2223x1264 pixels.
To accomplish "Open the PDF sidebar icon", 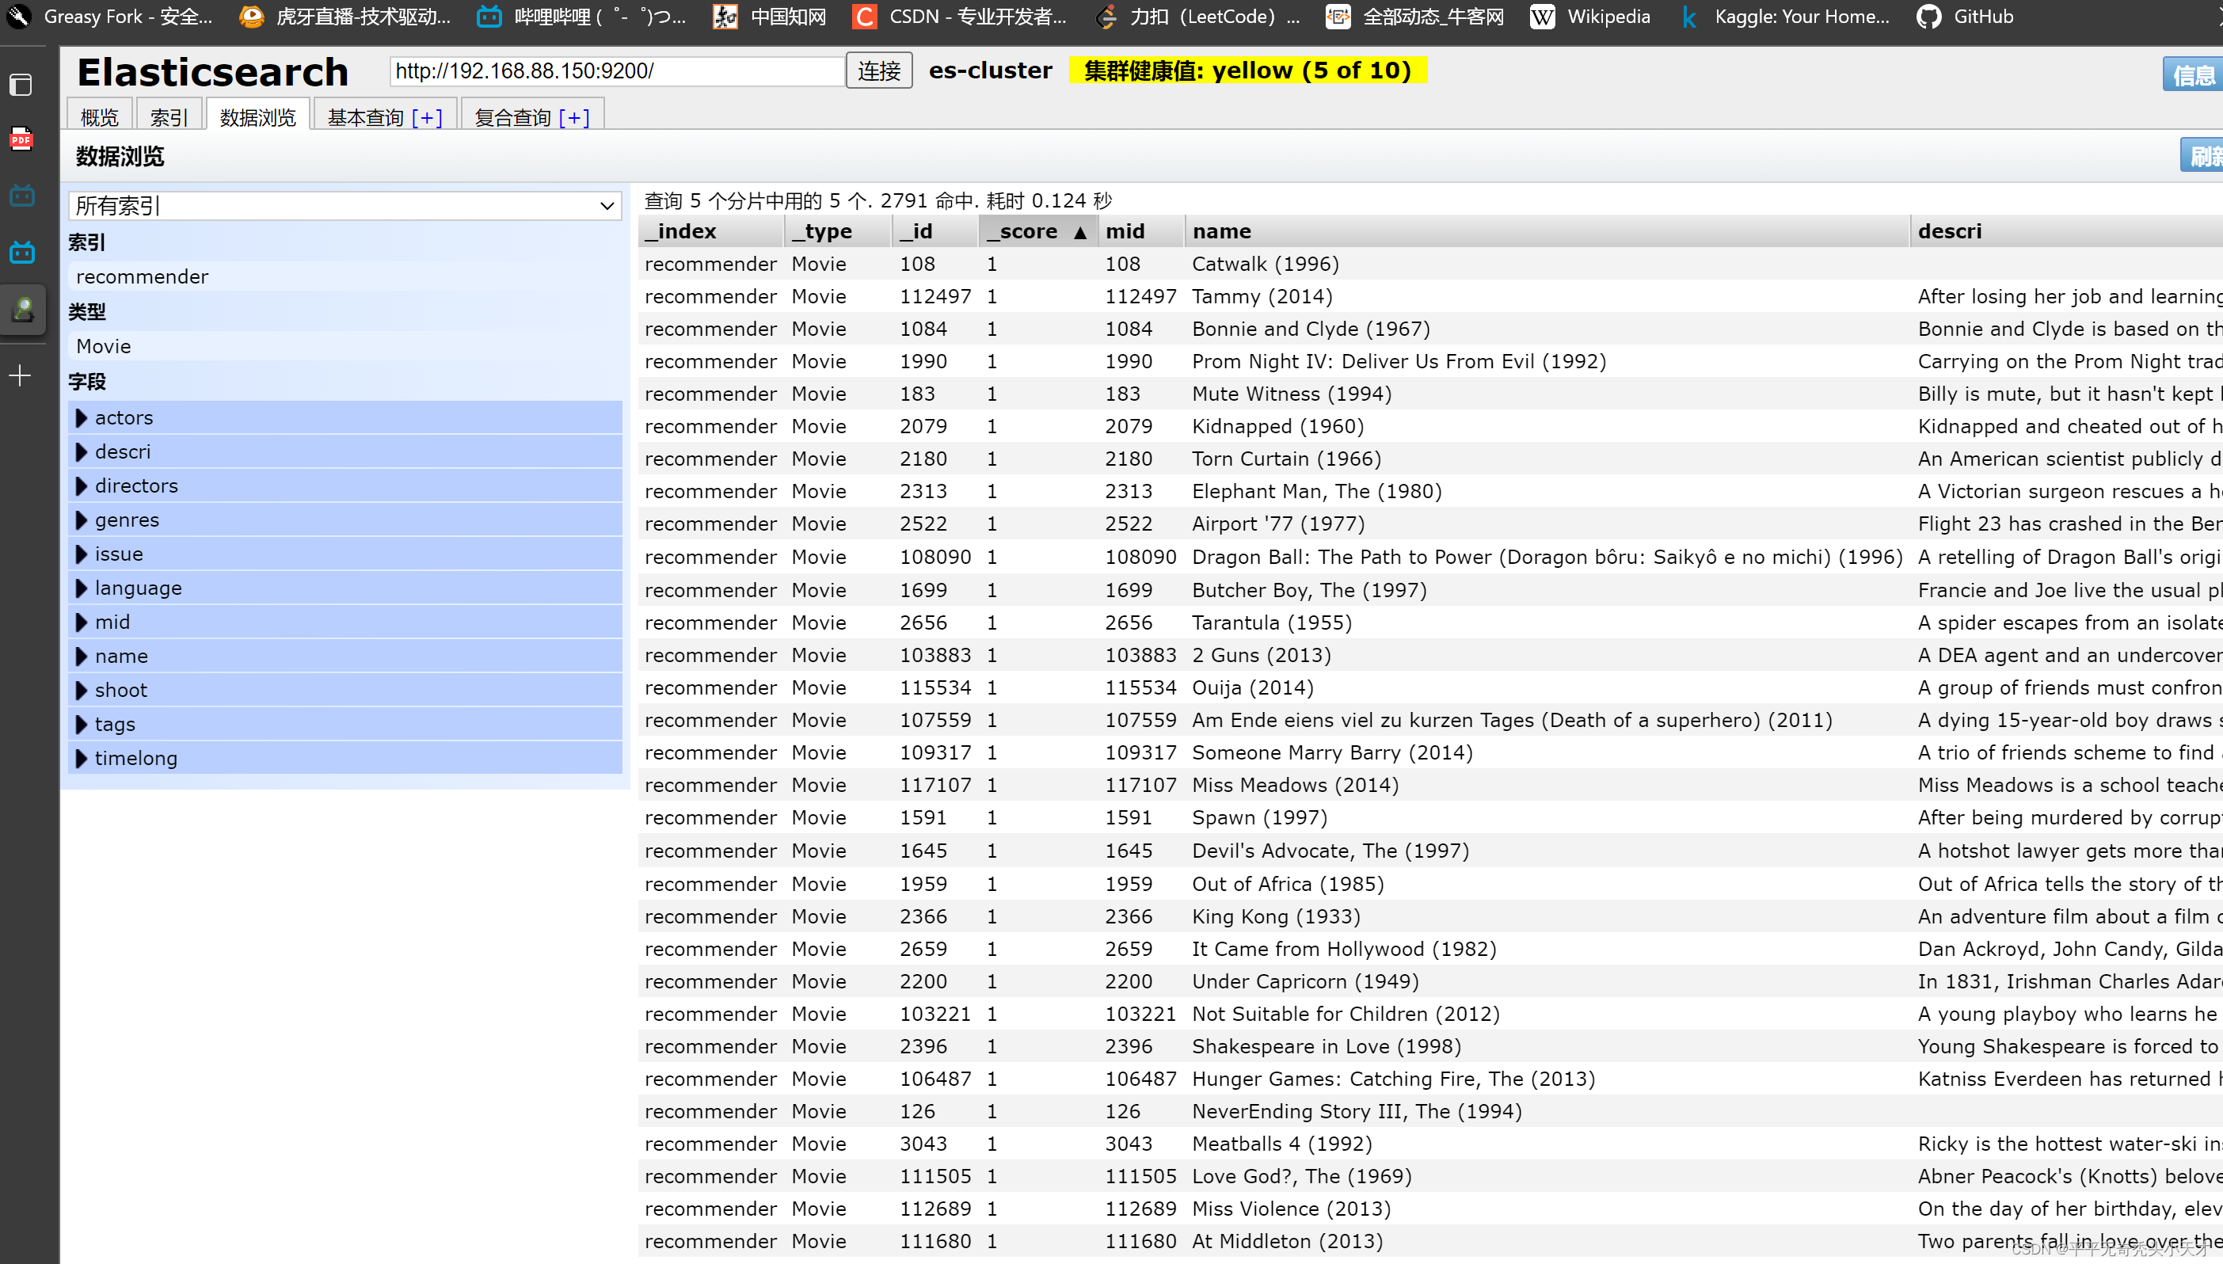I will [x=21, y=139].
